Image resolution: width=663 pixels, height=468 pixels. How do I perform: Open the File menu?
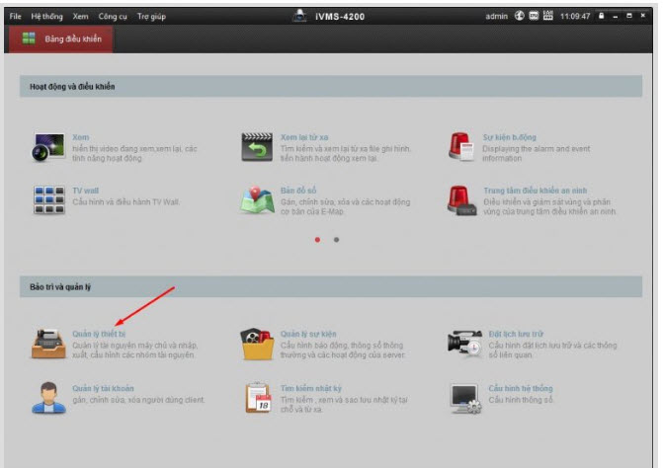point(15,17)
